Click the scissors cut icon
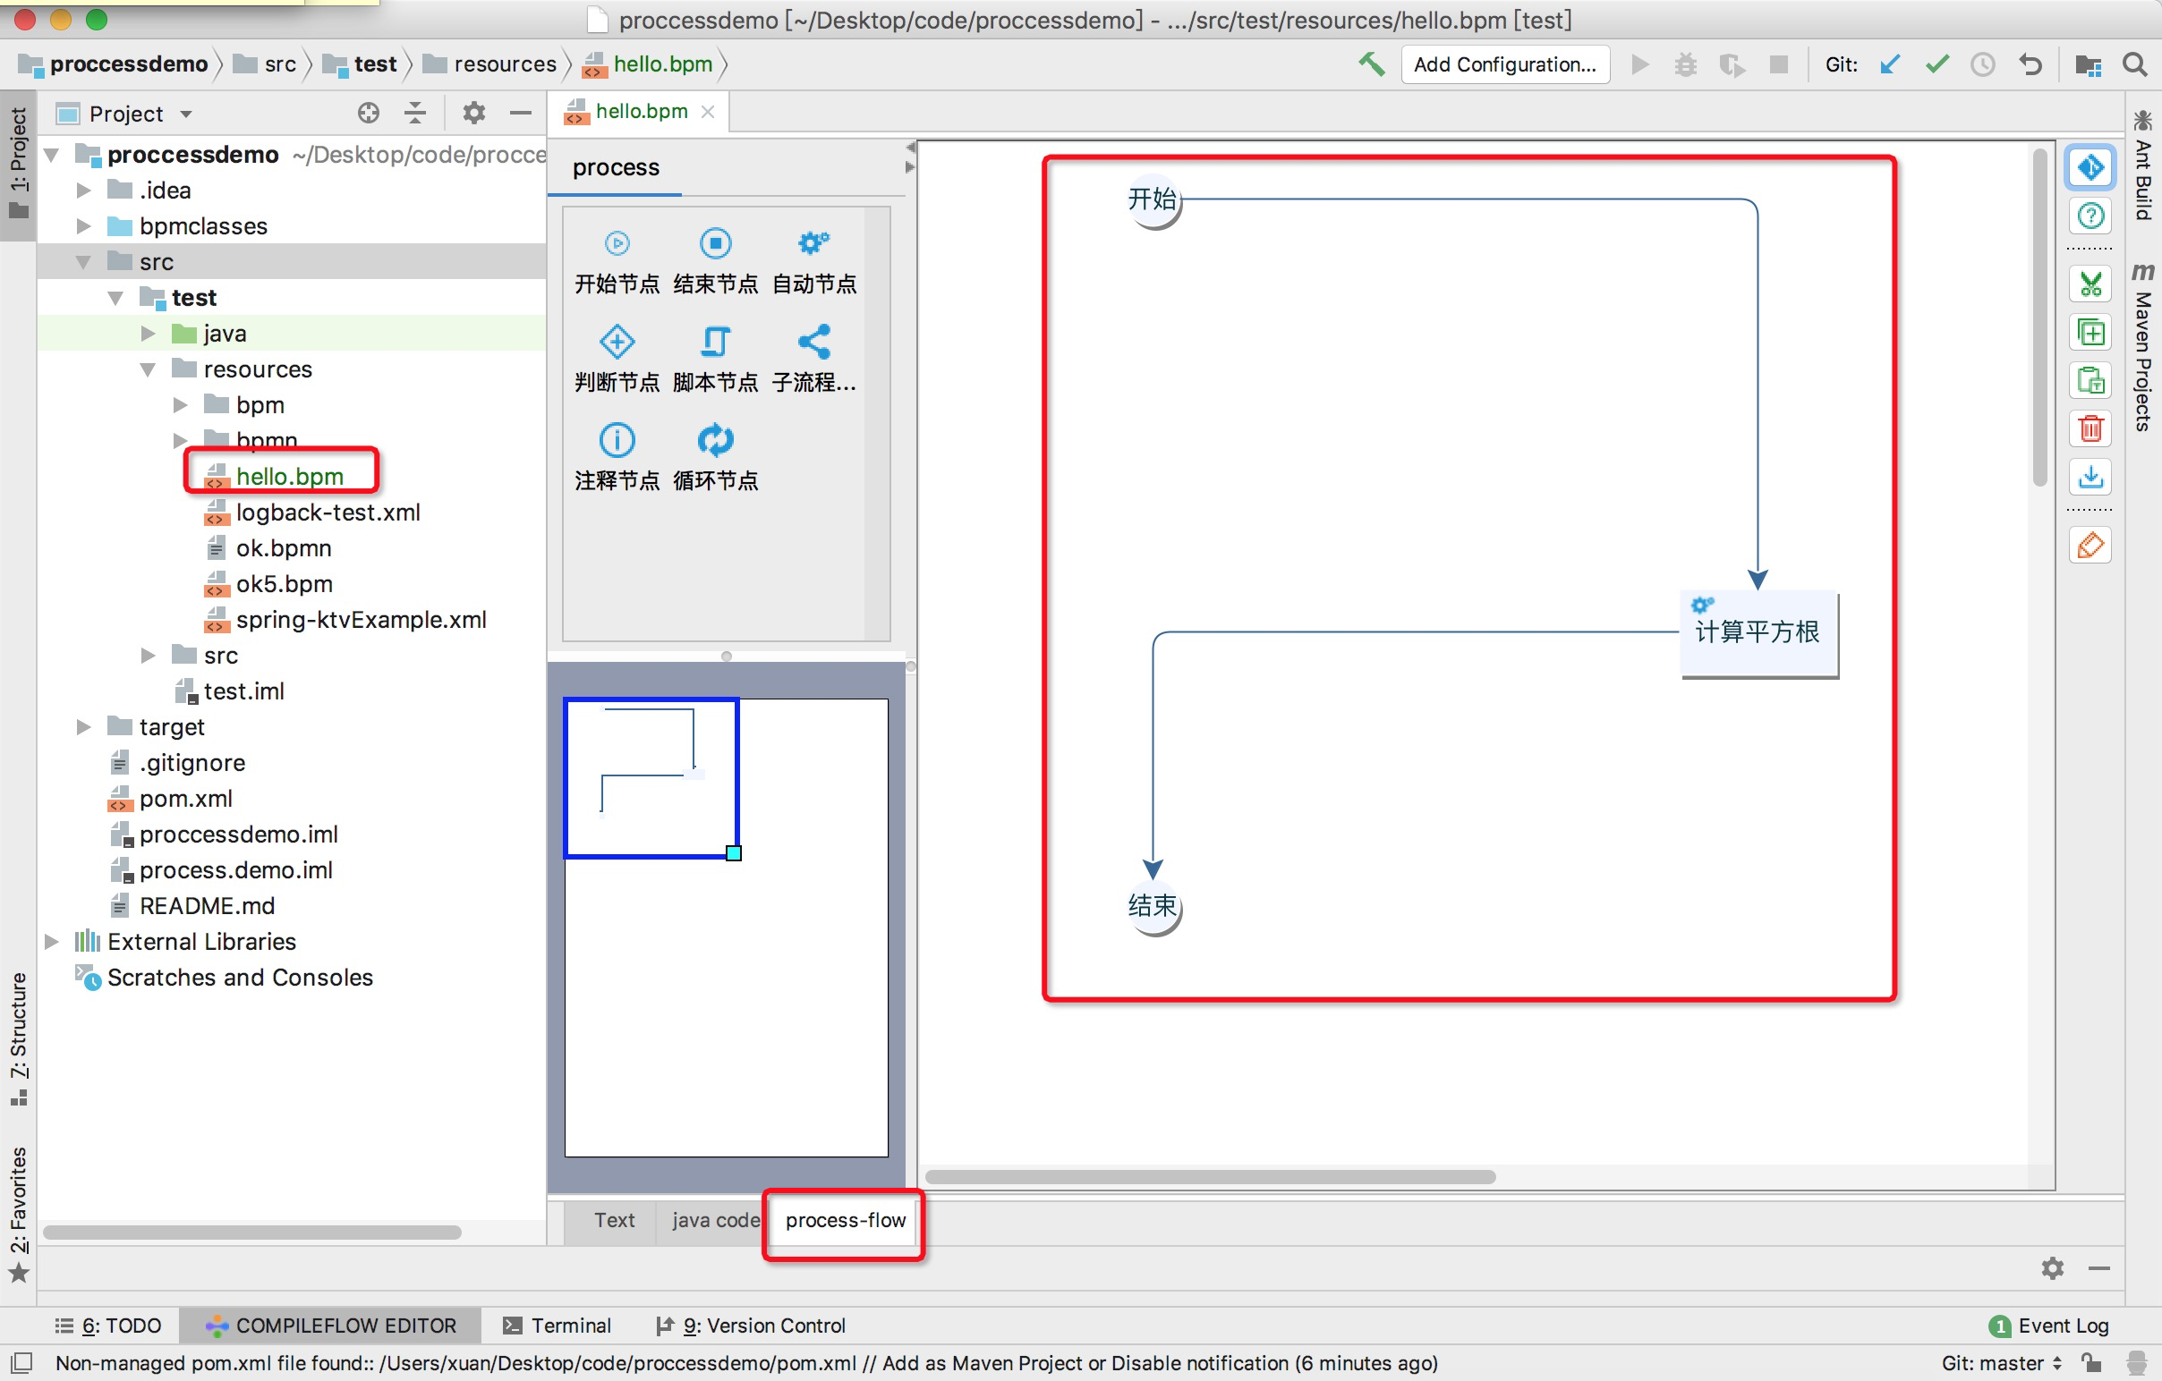The width and height of the screenshot is (2162, 1381). [x=2090, y=285]
